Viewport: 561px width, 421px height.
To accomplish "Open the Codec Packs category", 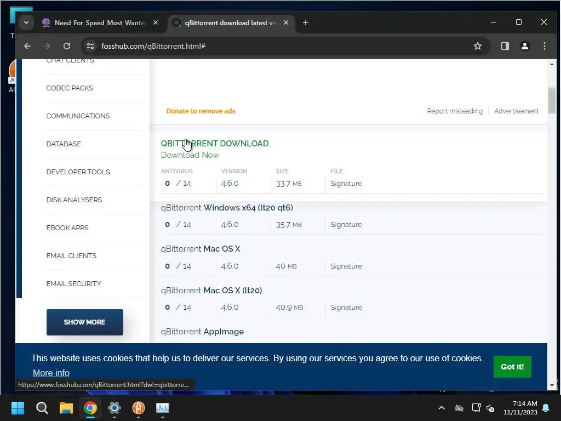I will coord(70,88).
